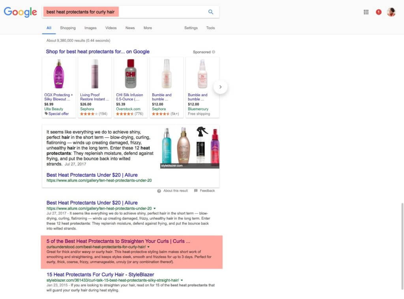The image size is (404, 299).
Task: Click the Bluemercury store name
Action: (x=198, y=109)
